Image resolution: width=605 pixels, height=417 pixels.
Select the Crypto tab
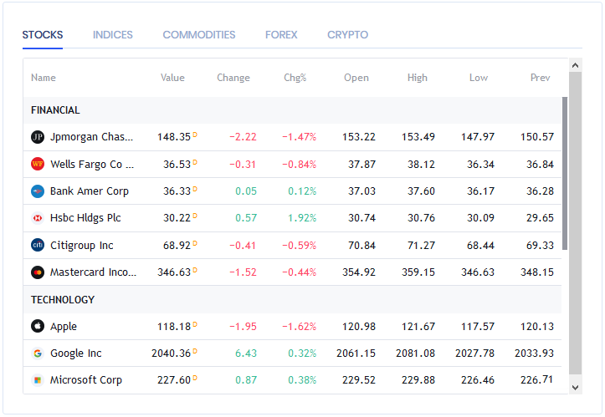[347, 35]
